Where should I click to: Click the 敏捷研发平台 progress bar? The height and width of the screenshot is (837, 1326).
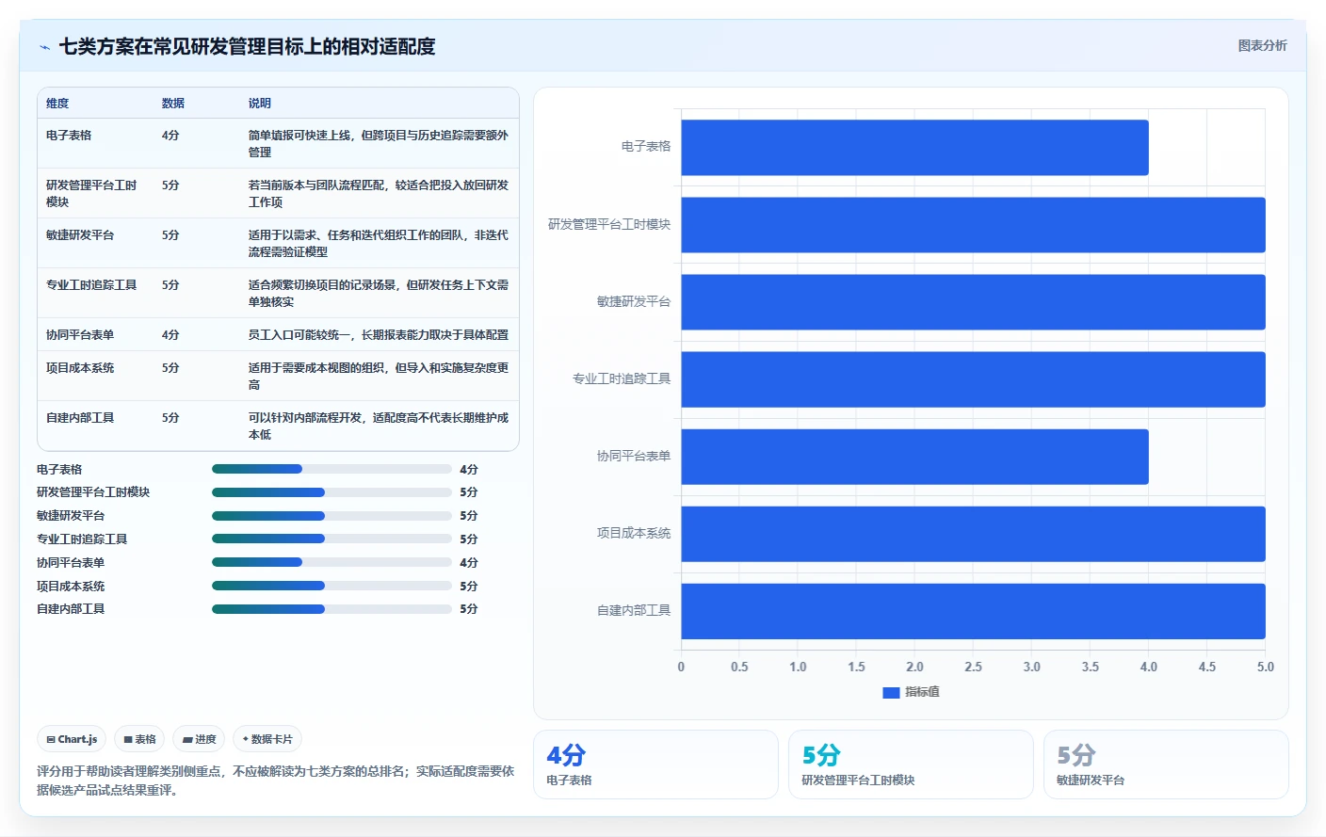[x=331, y=516]
